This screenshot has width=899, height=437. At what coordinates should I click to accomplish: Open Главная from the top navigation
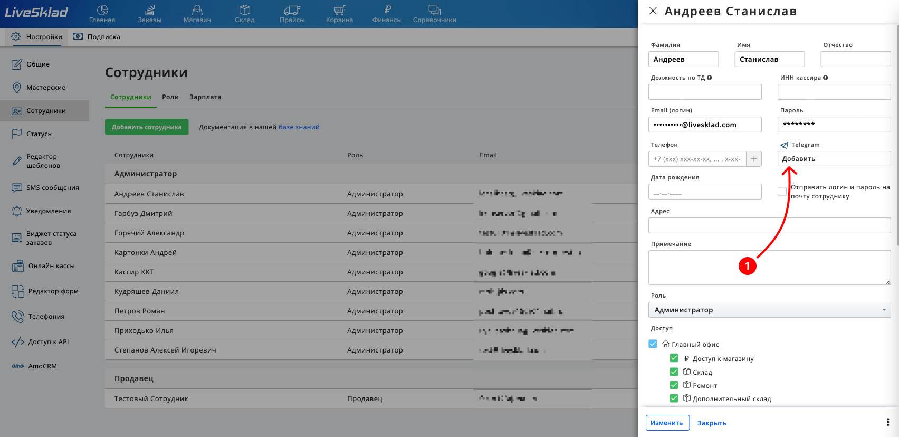pyautogui.click(x=102, y=14)
